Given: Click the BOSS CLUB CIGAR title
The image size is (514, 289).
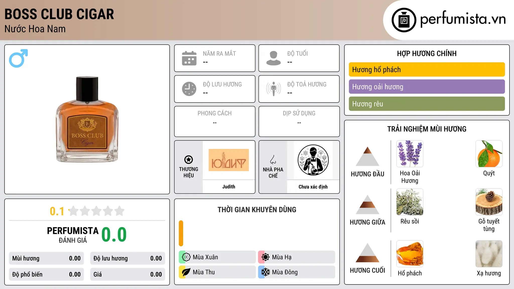Looking at the screenshot, I should [59, 14].
